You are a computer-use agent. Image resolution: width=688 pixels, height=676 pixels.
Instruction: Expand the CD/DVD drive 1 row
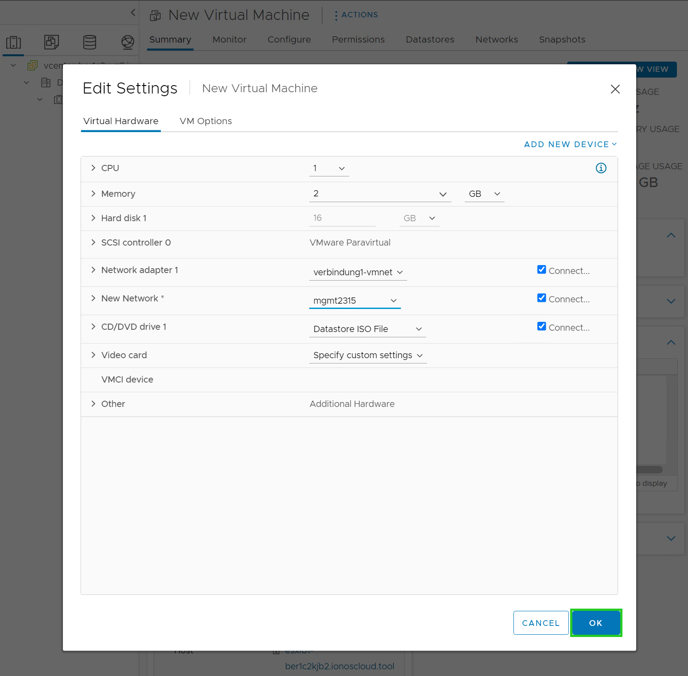click(93, 327)
